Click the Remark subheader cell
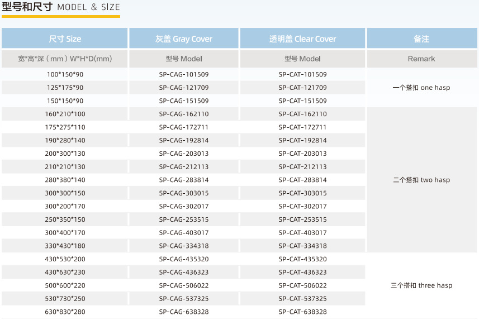The width and height of the screenshot is (479, 320). click(421, 59)
